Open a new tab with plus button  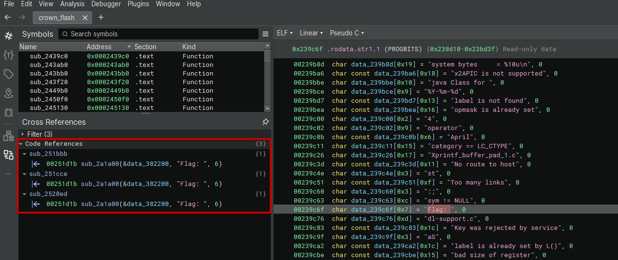pos(101,17)
